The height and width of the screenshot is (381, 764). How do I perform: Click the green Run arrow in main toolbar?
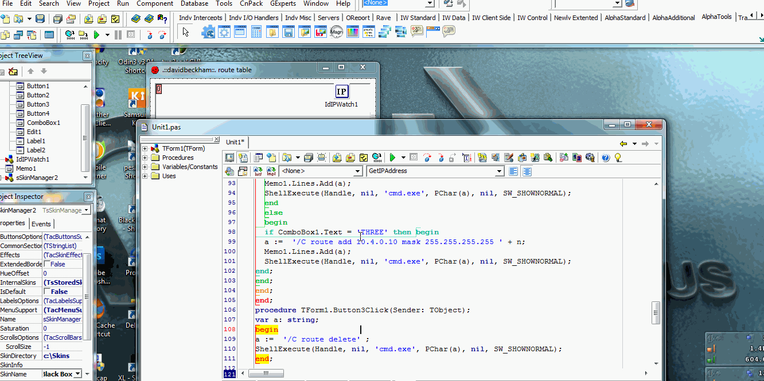(96, 35)
